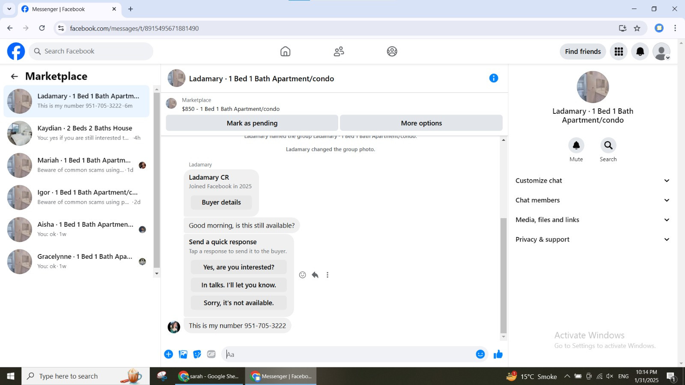Send quick response 'Yes, are you interested?'

point(239,267)
